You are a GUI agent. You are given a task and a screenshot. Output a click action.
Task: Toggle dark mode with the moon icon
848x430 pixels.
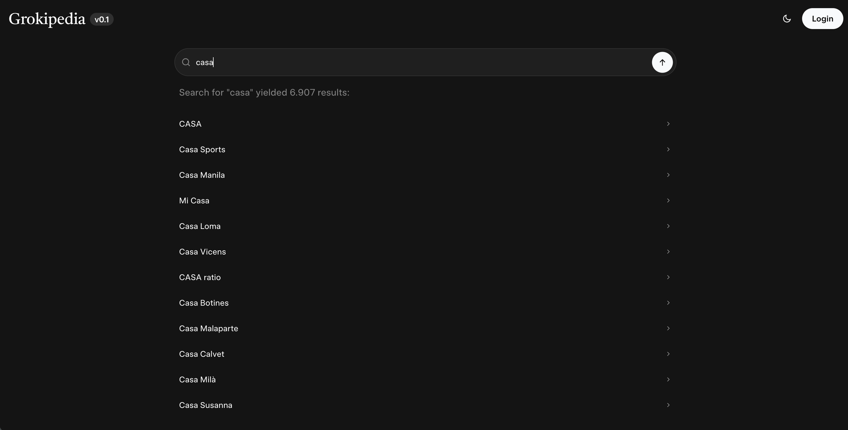point(787,19)
